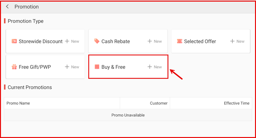Add new Selected Offer promotion
The height and width of the screenshot is (138, 256).
(x=237, y=41)
